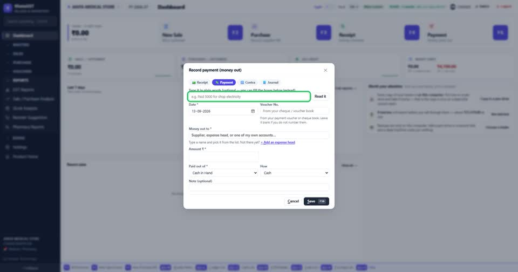Viewport: 518px width, 272px height.
Task: Expand the Paid out of dropdown
Action: point(223,173)
